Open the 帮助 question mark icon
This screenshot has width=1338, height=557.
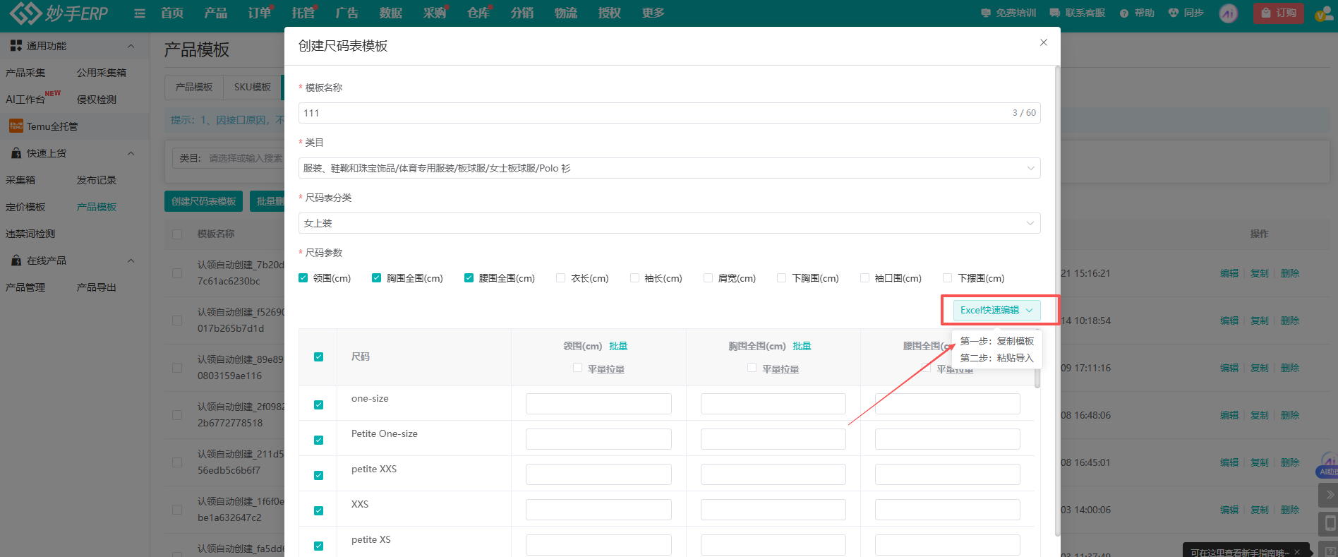1124,13
